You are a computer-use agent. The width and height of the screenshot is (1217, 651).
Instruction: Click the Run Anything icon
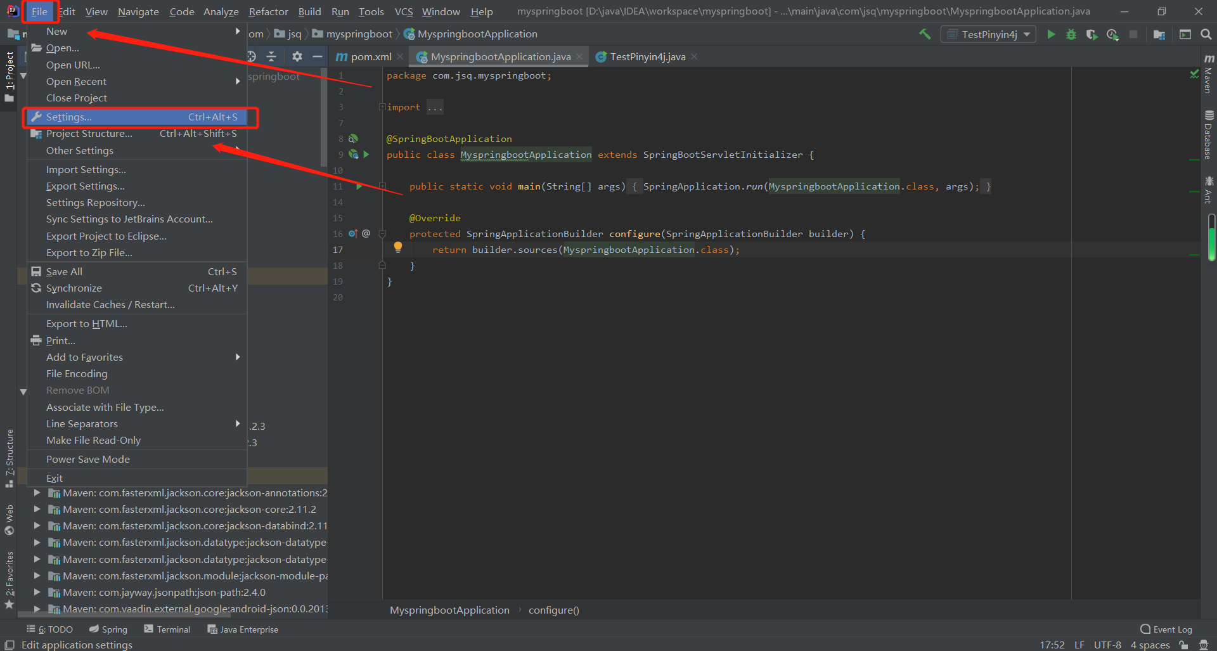(1185, 34)
